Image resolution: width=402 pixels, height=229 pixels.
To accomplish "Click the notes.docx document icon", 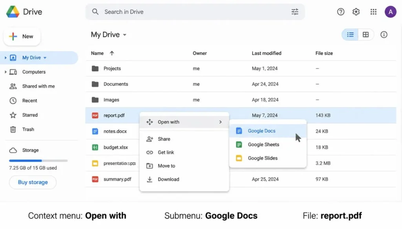I will pyautogui.click(x=95, y=132).
